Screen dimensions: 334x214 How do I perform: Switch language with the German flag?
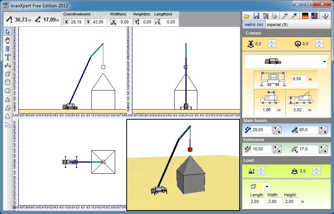pos(305,16)
